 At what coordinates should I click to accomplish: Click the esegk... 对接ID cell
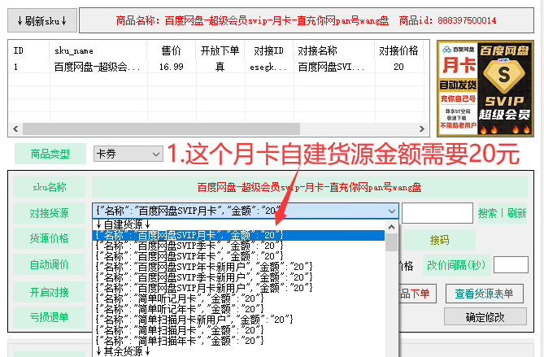pos(268,67)
